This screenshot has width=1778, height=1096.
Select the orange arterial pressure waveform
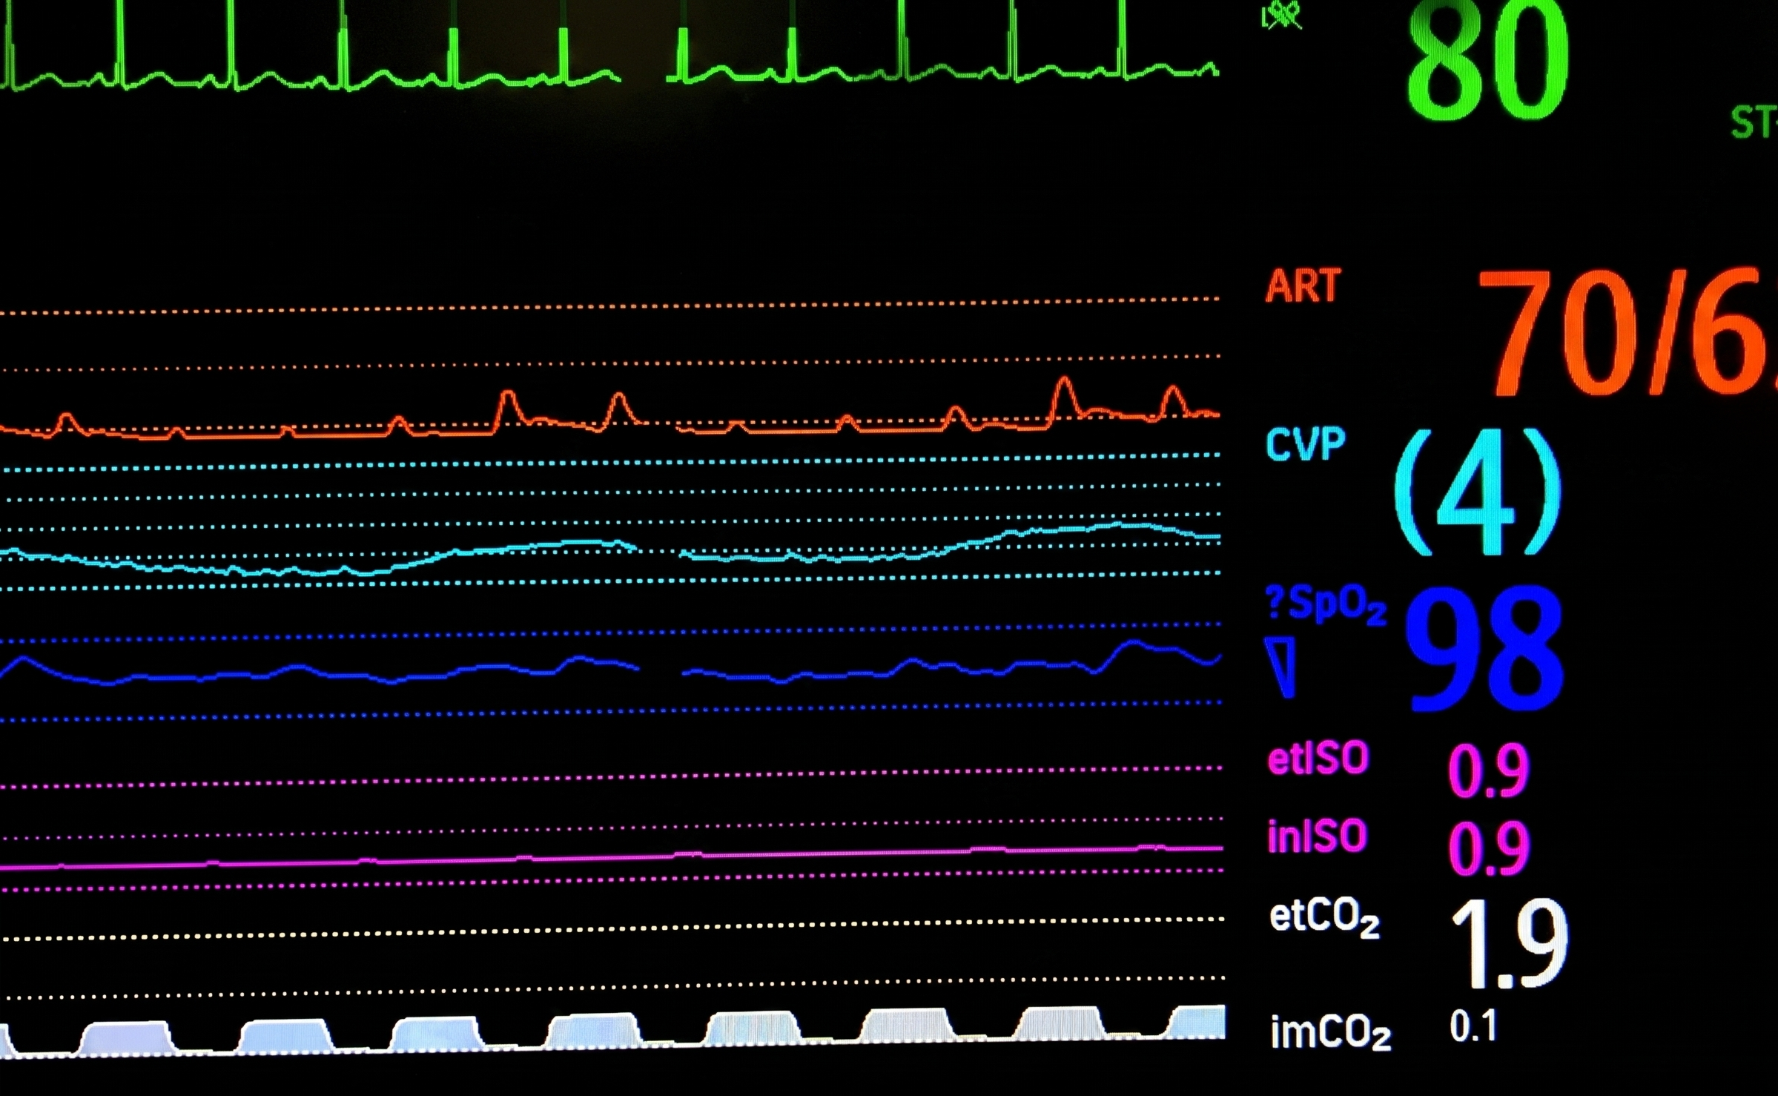(x=609, y=409)
